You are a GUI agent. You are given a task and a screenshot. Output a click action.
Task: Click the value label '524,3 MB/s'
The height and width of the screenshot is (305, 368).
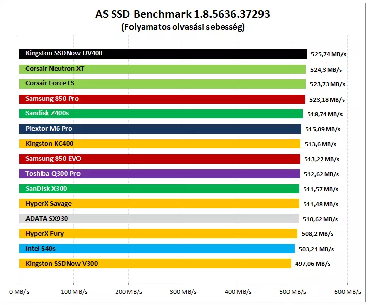[x=326, y=70]
